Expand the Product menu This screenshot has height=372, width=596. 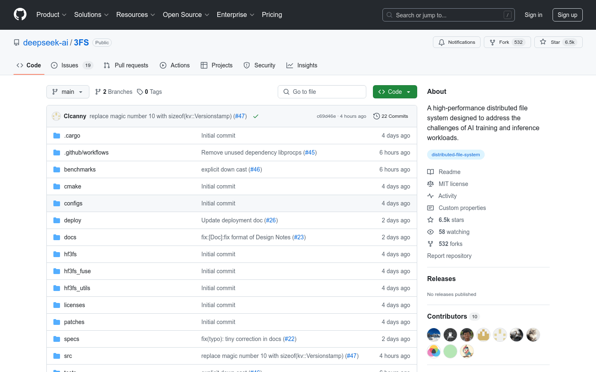51,14
